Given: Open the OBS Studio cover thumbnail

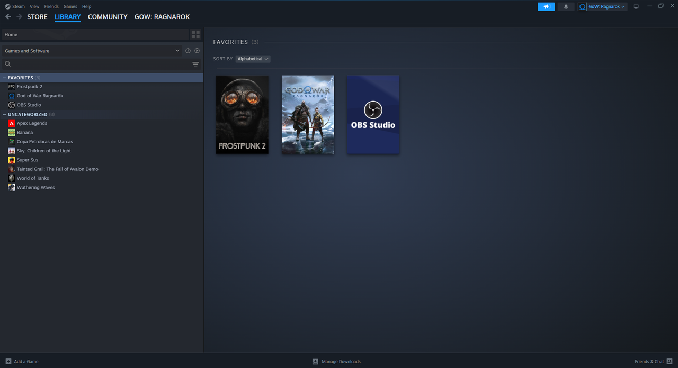Looking at the screenshot, I should coord(373,115).
